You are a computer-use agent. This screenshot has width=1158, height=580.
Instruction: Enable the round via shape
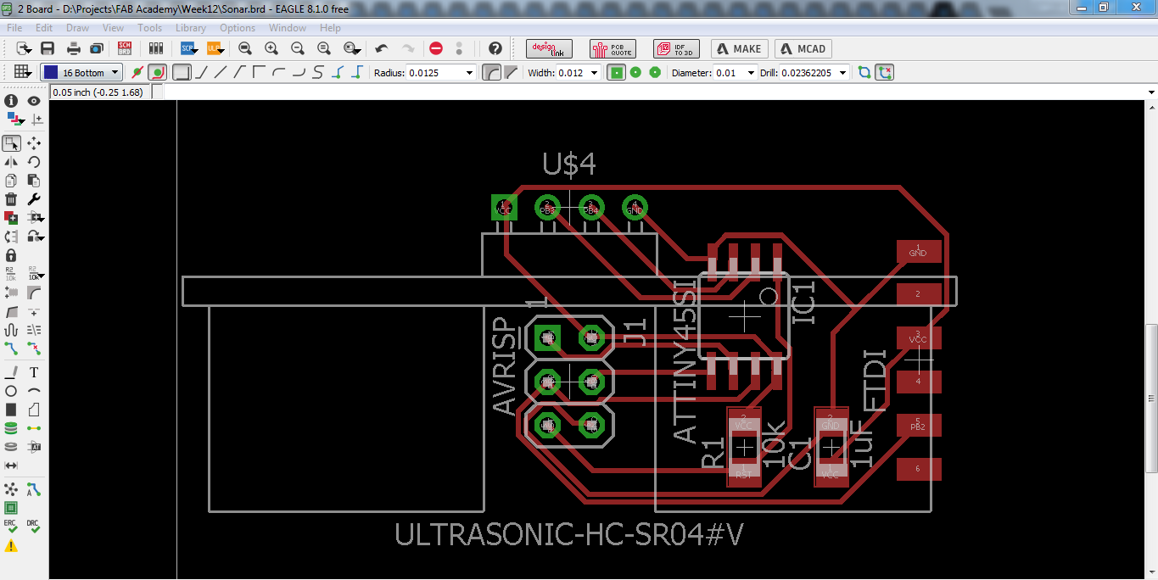click(635, 72)
